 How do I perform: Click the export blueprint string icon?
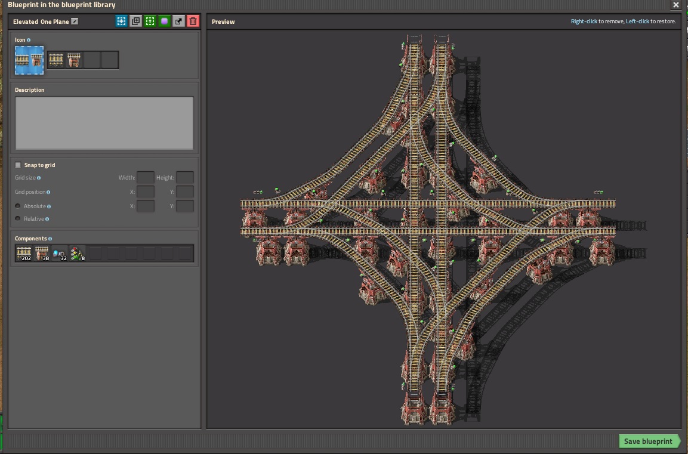tap(178, 21)
